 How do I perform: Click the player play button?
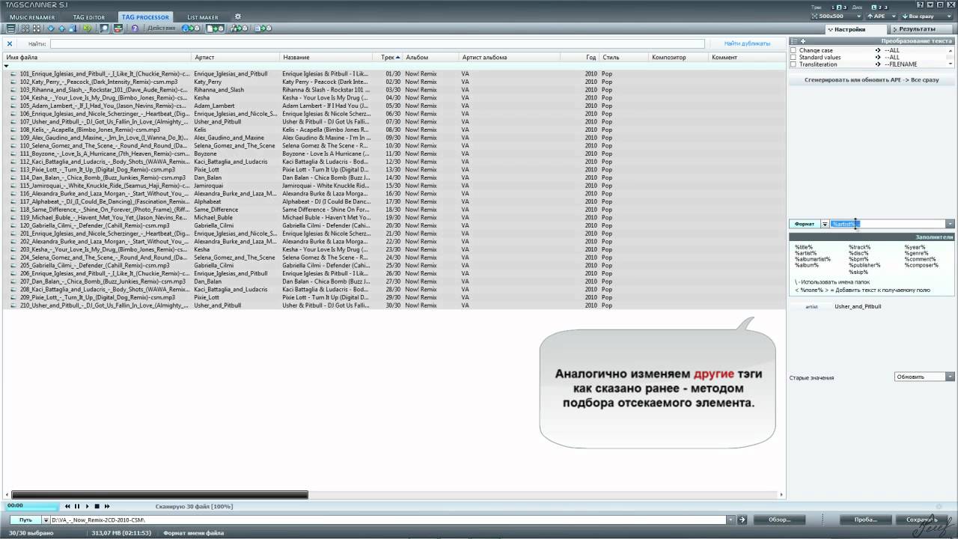[87, 506]
